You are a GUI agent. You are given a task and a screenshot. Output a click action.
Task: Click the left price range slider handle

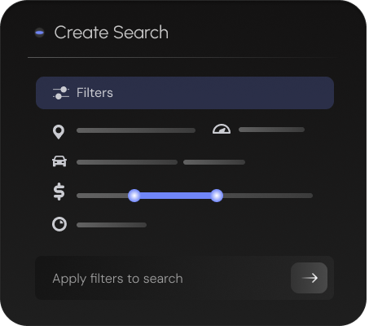pyautogui.click(x=134, y=196)
